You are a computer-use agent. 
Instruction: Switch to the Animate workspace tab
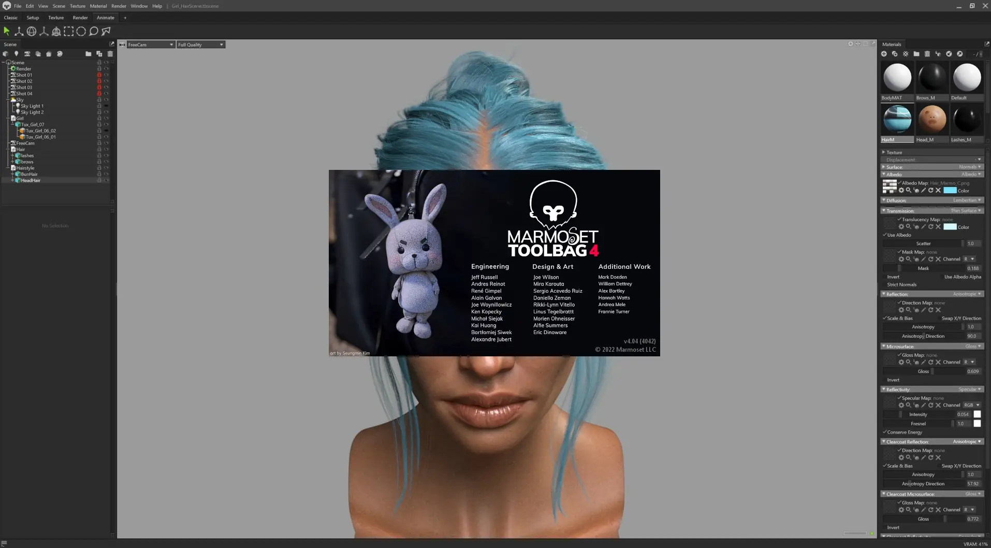(106, 17)
